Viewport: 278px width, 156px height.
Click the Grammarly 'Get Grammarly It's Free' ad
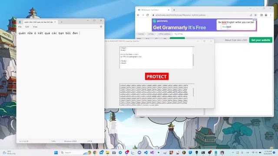coord(204,25)
